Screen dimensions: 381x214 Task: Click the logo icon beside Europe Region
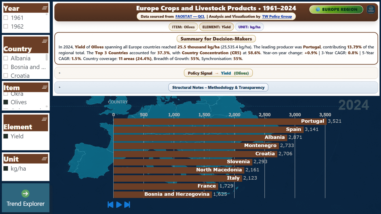click(x=371, y=10)
